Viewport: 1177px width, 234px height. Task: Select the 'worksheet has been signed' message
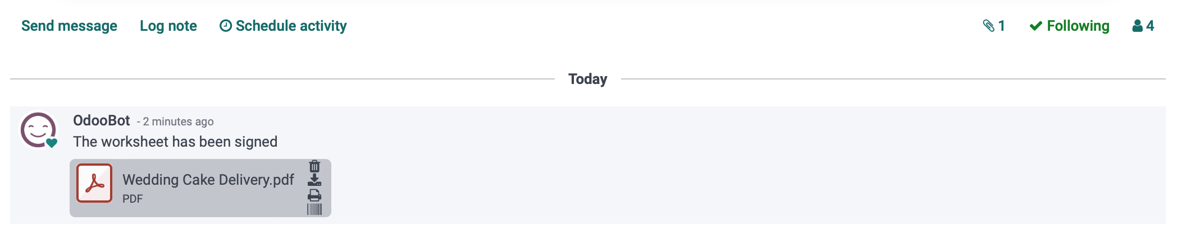pos(175,142)
